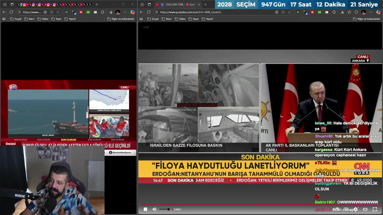Screen dimensions: 383x215
Task: Favorite the YouTube page with star icon
Action: tap(289, 12)
